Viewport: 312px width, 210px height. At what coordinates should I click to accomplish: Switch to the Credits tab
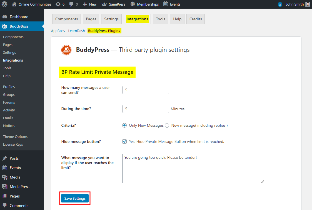(x=195, y=19)
